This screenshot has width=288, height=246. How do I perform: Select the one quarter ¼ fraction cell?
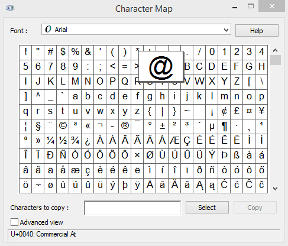coord(50,141)
